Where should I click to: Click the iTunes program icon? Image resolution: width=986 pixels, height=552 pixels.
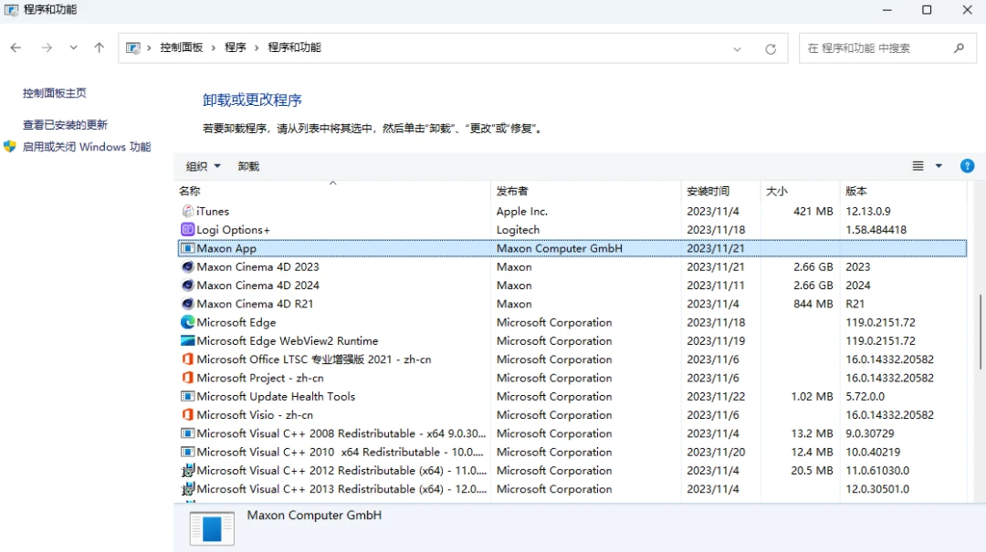pos(187,212)
